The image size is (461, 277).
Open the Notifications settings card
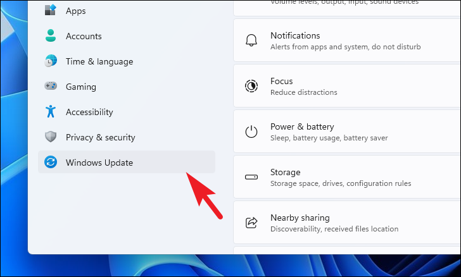pyautogui.click(x=347, y=40)
